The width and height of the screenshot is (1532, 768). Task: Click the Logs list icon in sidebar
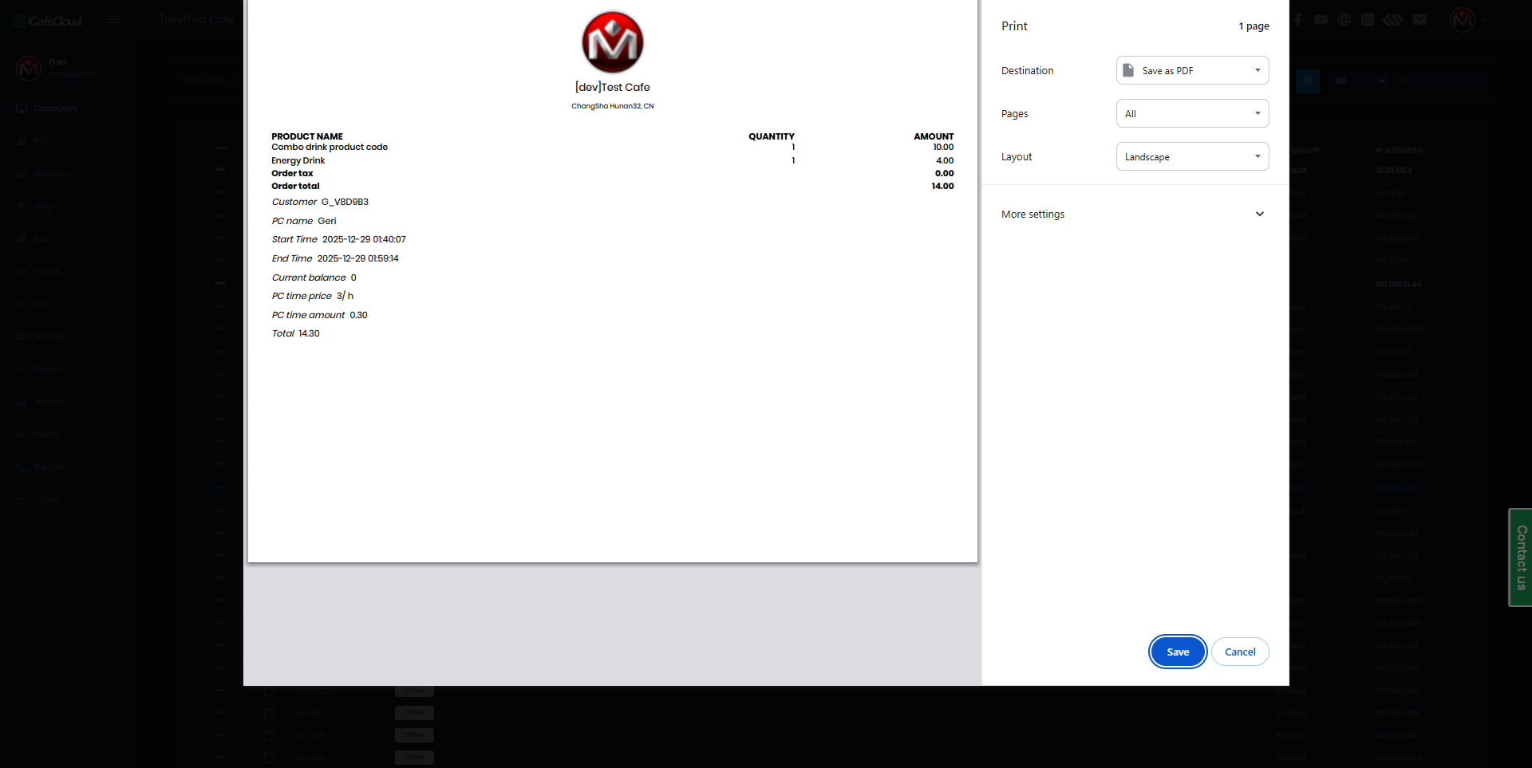click(x=22, y=304)
